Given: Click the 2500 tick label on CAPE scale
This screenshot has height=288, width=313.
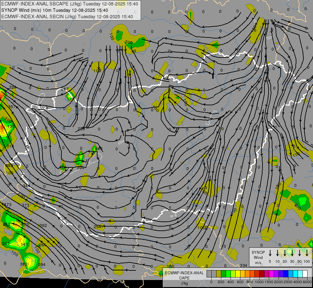Looking at the screenshot, I should pos(288,282).
